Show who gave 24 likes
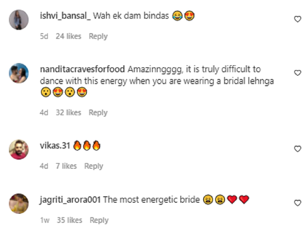The width and height of the screenshot is (306, 229). tap(68, 36)
